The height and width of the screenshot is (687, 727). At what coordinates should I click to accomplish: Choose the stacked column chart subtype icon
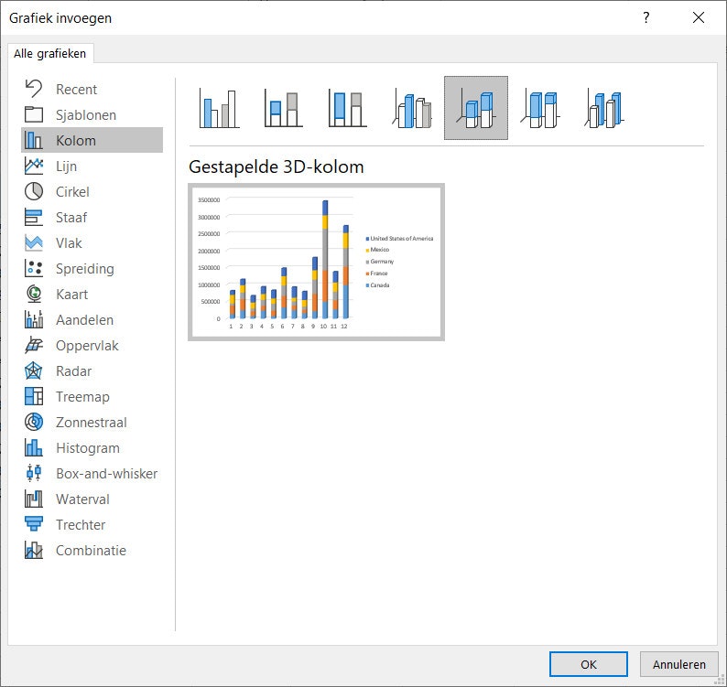(283, 108)
